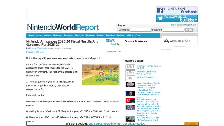This screenshot has height=126, width=224.
Task: Open the Editorials navigation item
Action: pyautogui.click(x=79, y=36)
